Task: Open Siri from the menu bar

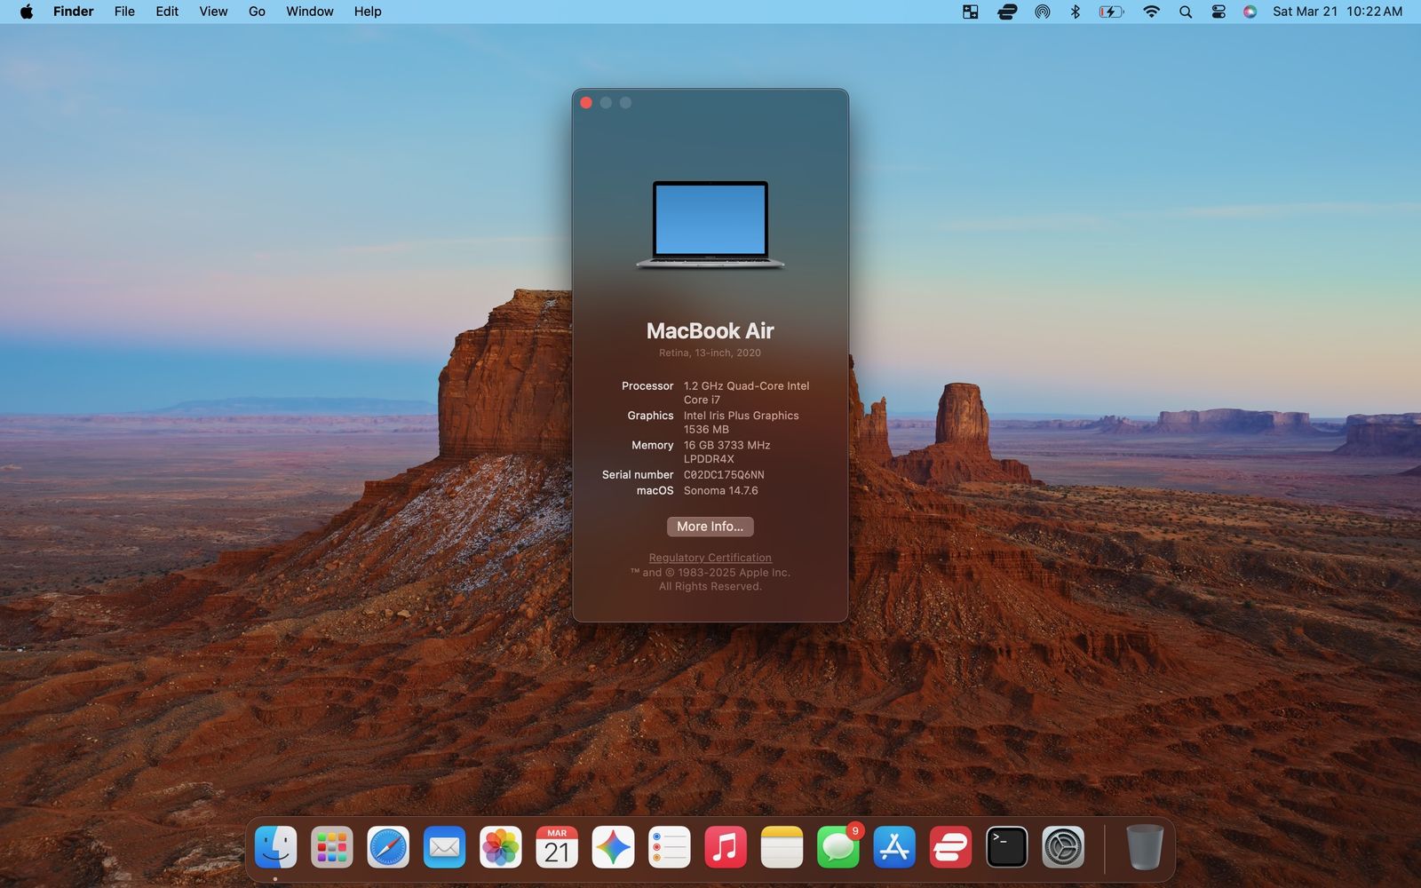Action: [1250, 12]
